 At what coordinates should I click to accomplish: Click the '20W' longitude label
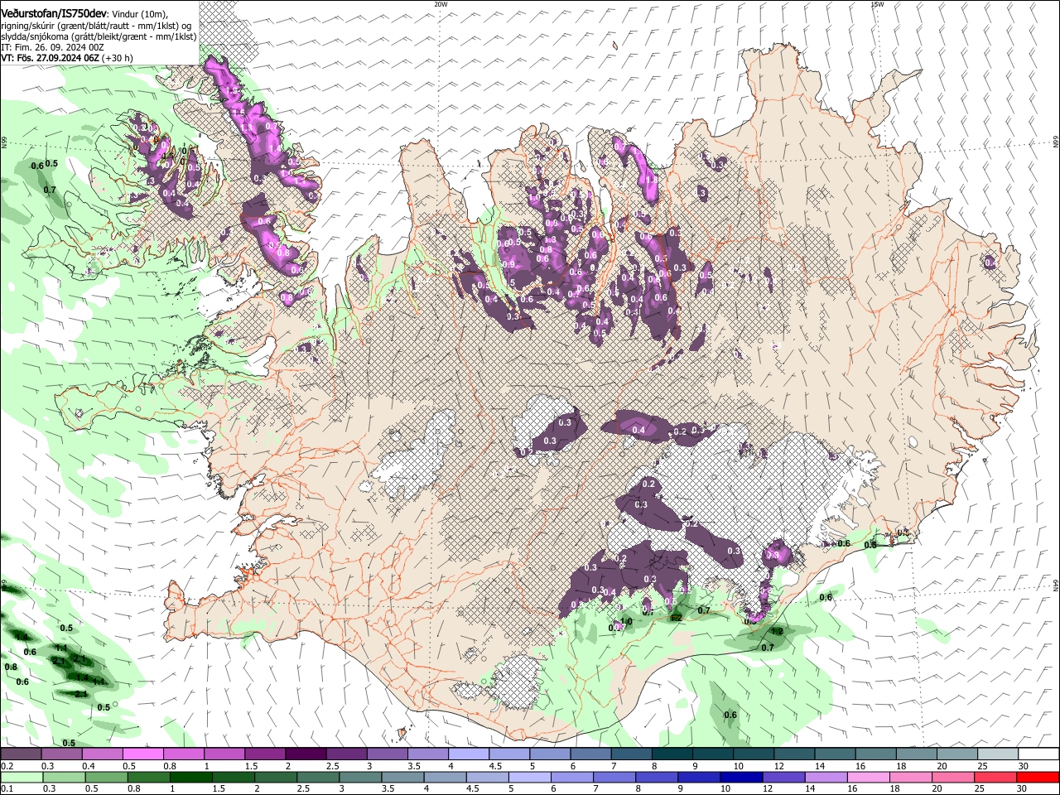coord(441,4)
